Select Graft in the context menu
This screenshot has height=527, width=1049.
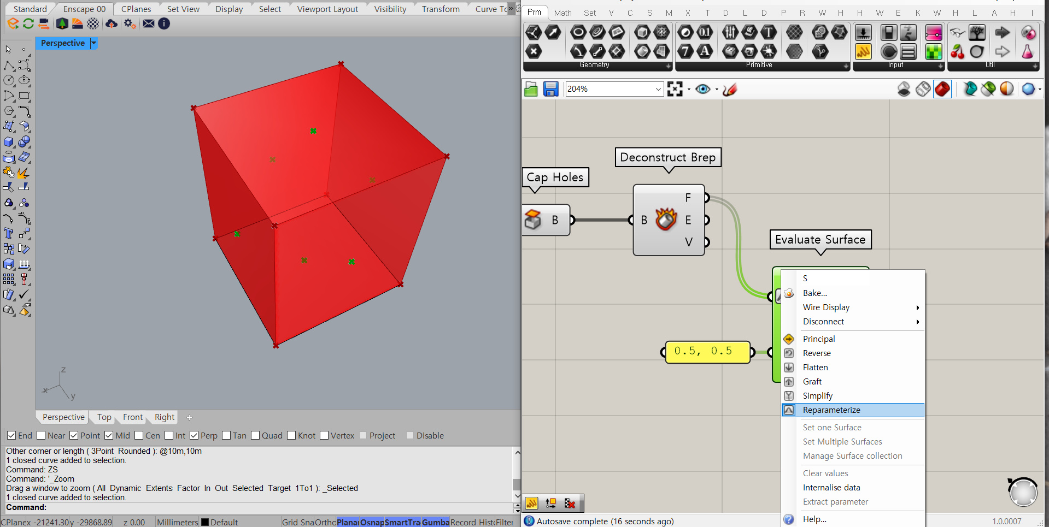point(853,382)
